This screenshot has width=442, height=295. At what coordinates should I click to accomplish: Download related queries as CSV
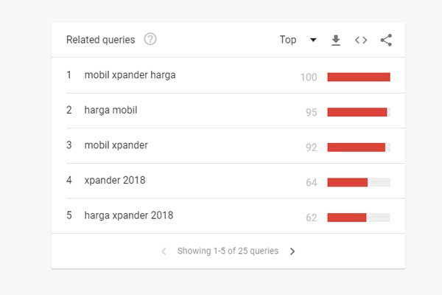click(x=336, y=40)
